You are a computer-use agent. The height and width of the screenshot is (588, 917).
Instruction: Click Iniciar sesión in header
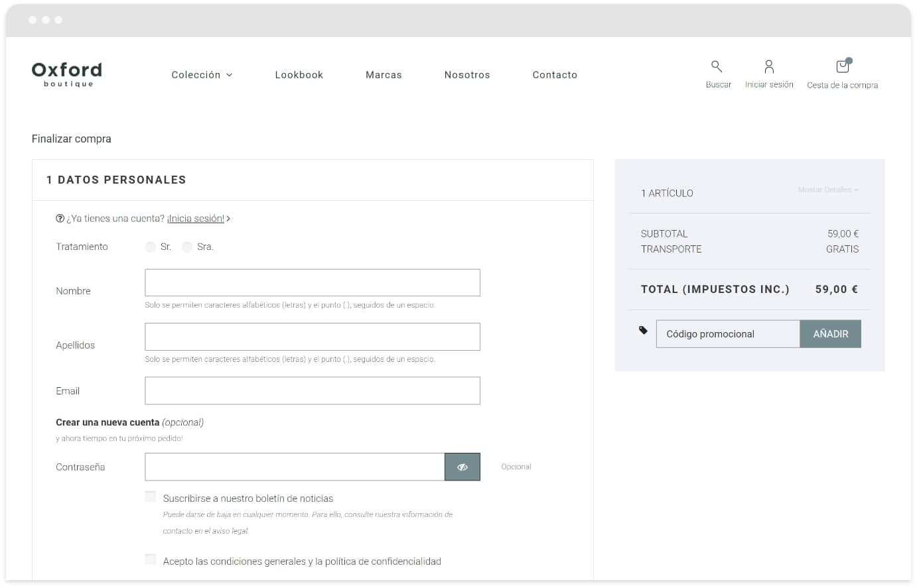tap(769, 85)
